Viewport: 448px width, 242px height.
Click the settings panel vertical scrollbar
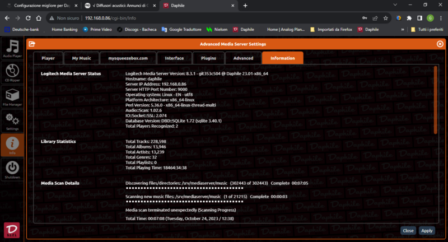point(436,101)
